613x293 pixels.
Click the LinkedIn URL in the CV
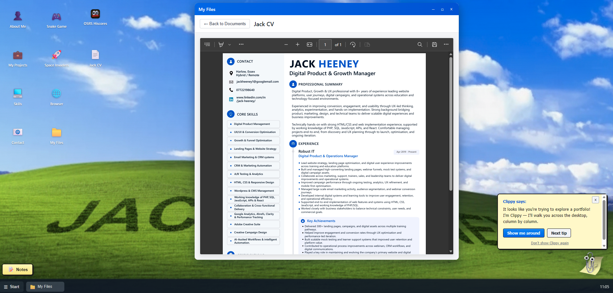(x=251, y=99)
